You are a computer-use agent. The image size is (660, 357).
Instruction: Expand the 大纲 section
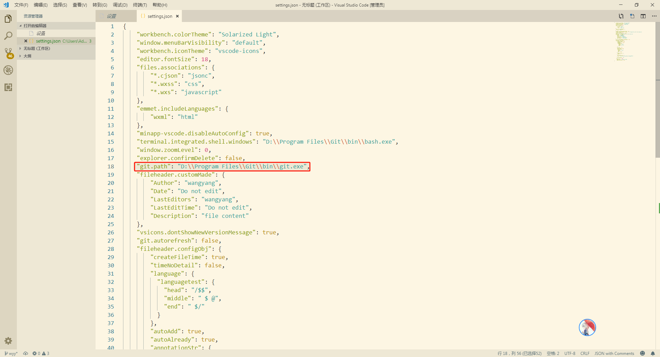(20, 56)
